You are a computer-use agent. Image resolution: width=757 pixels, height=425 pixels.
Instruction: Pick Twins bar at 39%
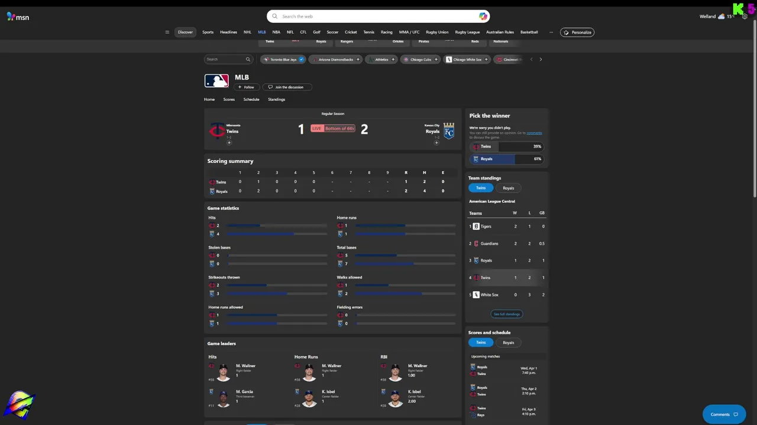pyautogui.click(x=507, y=146)
